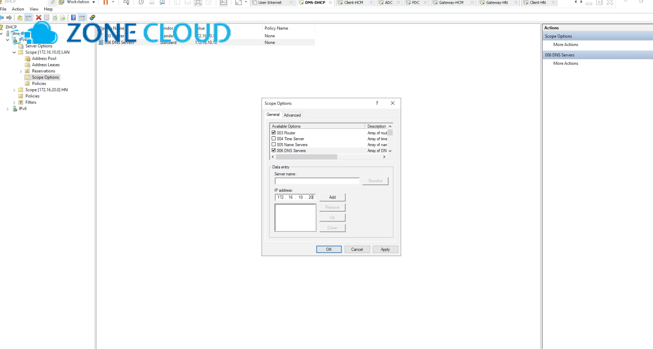Click right arrow of Available Options horizontal scrollbar

[384, 157]
